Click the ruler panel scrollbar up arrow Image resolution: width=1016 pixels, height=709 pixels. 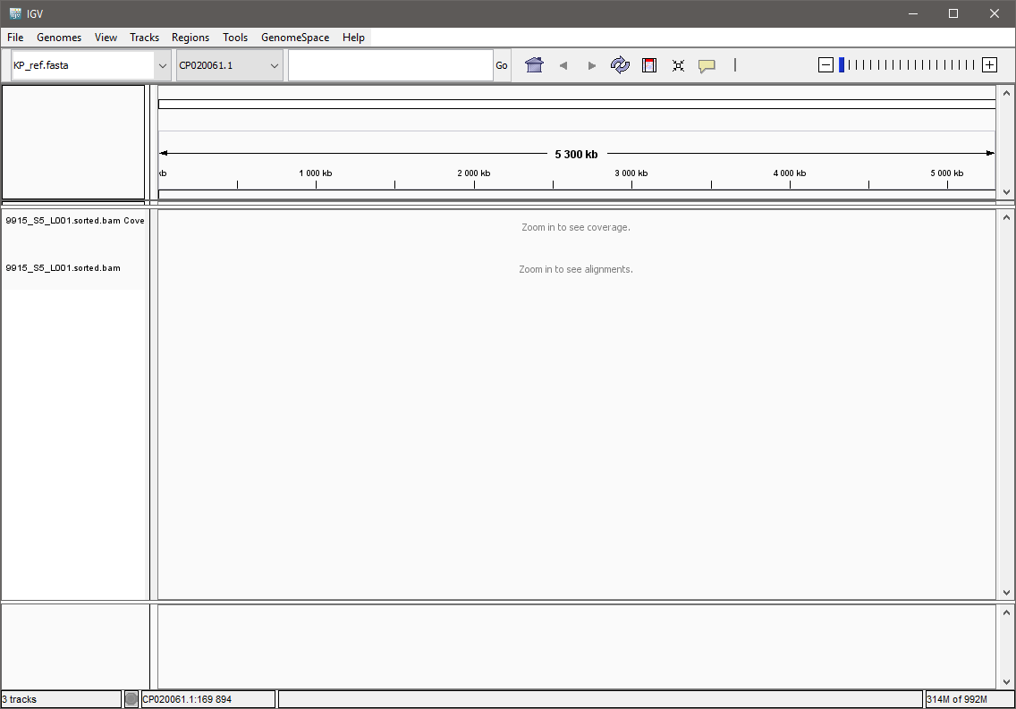pos(1006,93)
